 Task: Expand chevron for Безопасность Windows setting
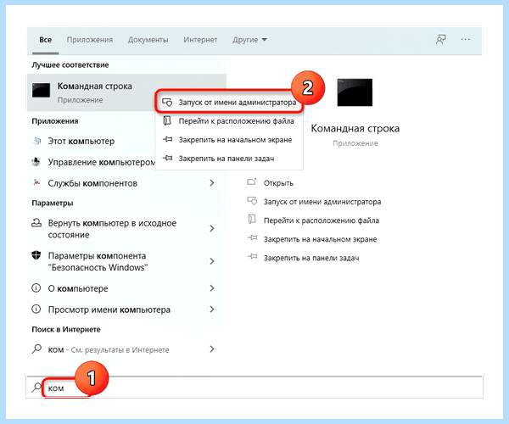[x=212, y=261]
